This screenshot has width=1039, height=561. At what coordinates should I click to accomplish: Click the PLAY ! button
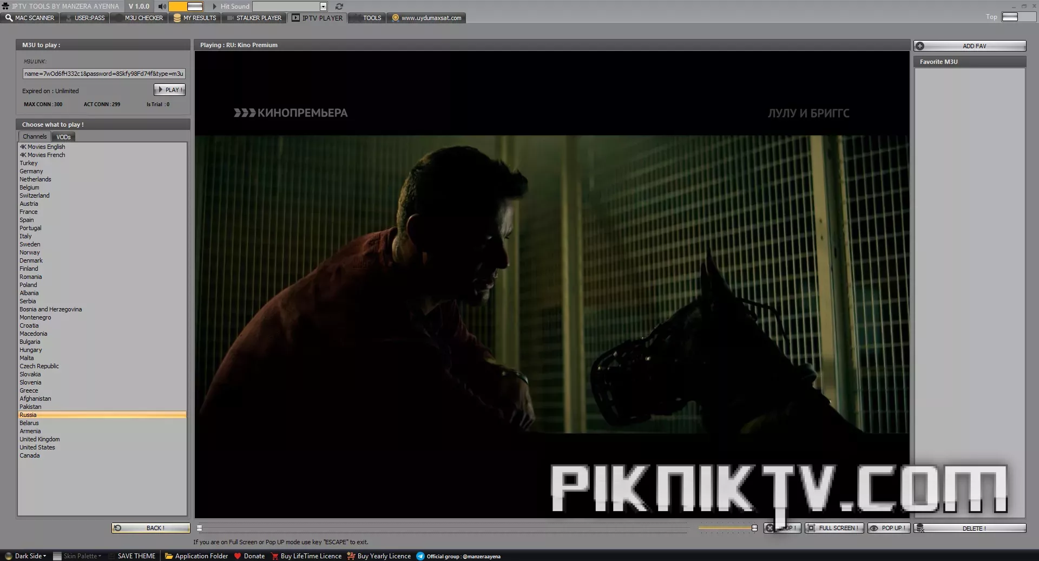coord(169,90)
